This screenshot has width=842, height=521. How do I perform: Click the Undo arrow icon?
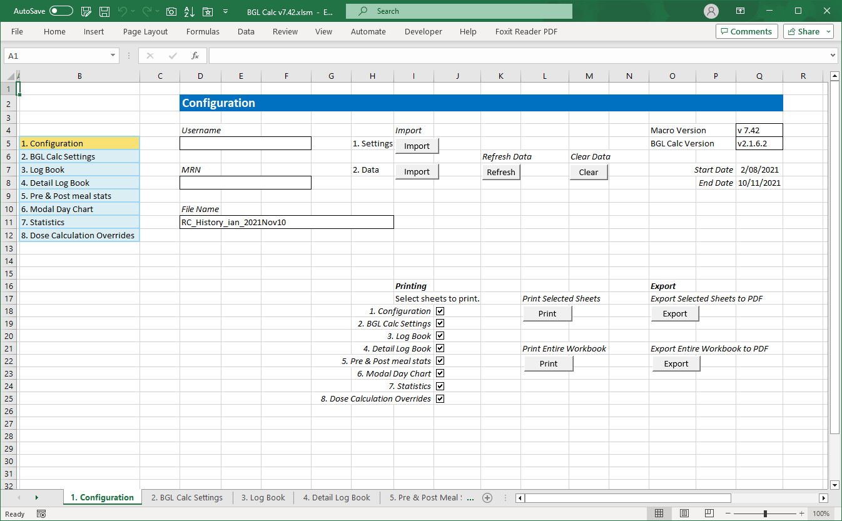[x=123, y=11]
